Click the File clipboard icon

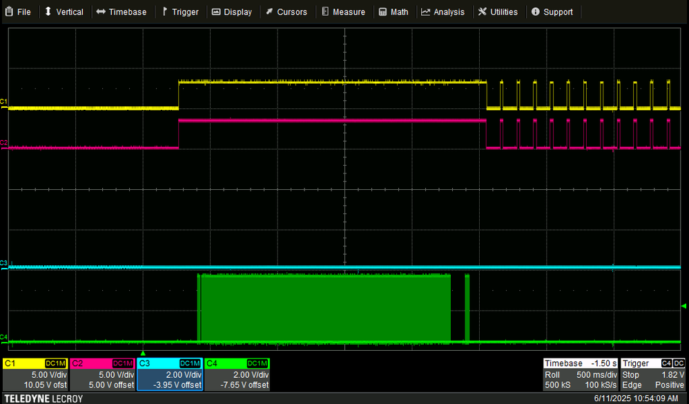pos(9,12)
